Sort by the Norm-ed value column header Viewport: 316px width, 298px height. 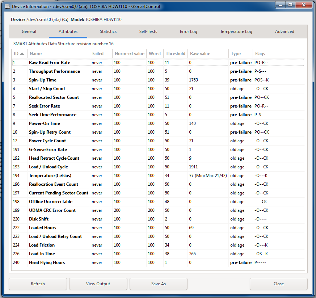point(129,54)
